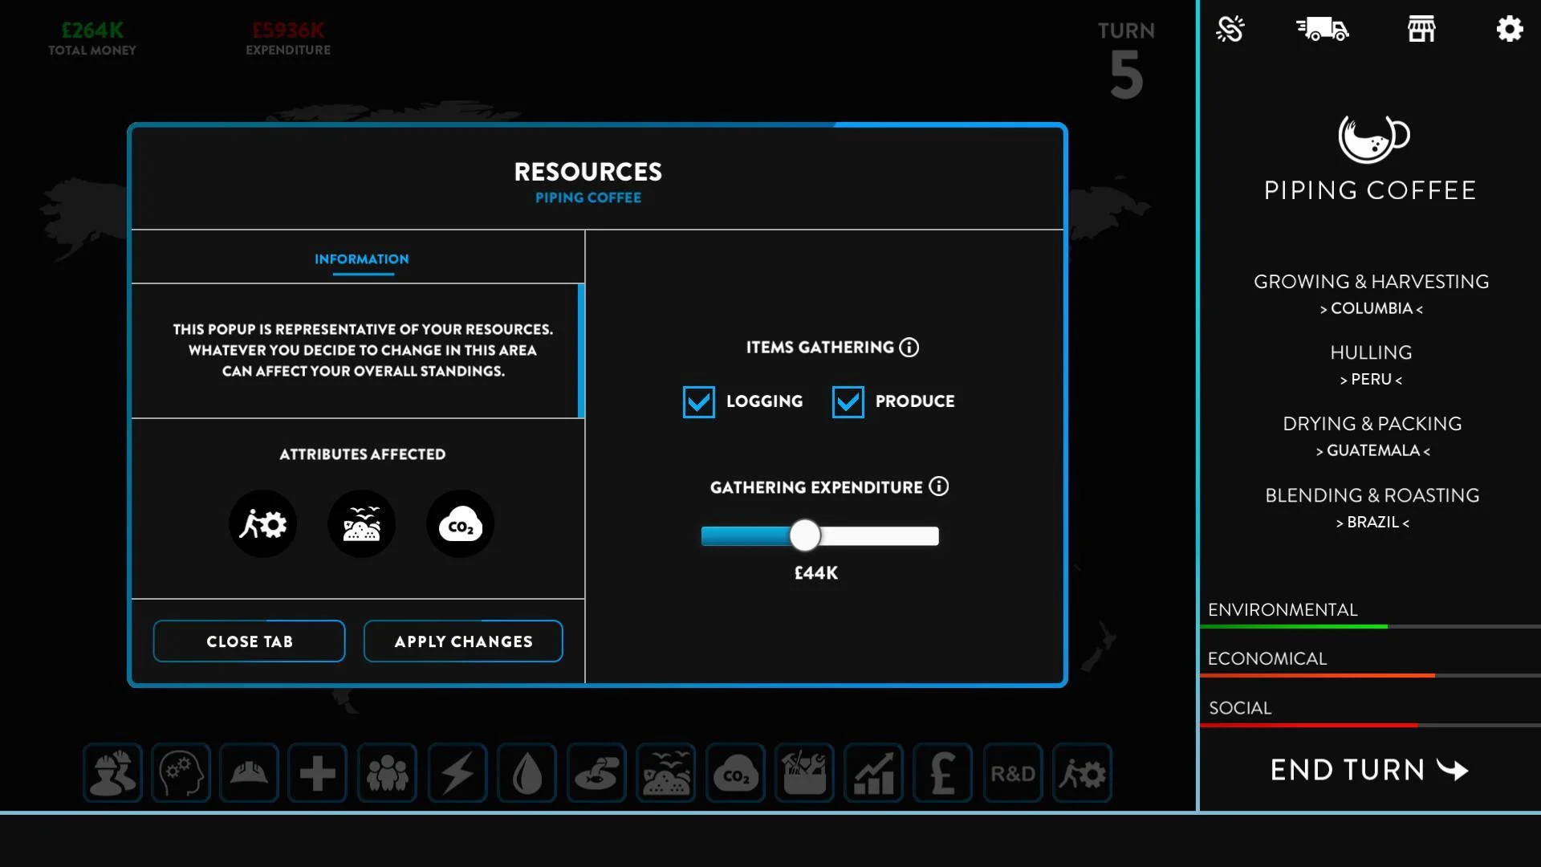Select the running man with gear icon in toolbar
The height and width of the screenshot is (867, 1541).
click(1082, 773)
